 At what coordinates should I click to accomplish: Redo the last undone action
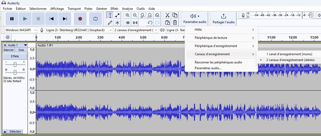point(157,22)
